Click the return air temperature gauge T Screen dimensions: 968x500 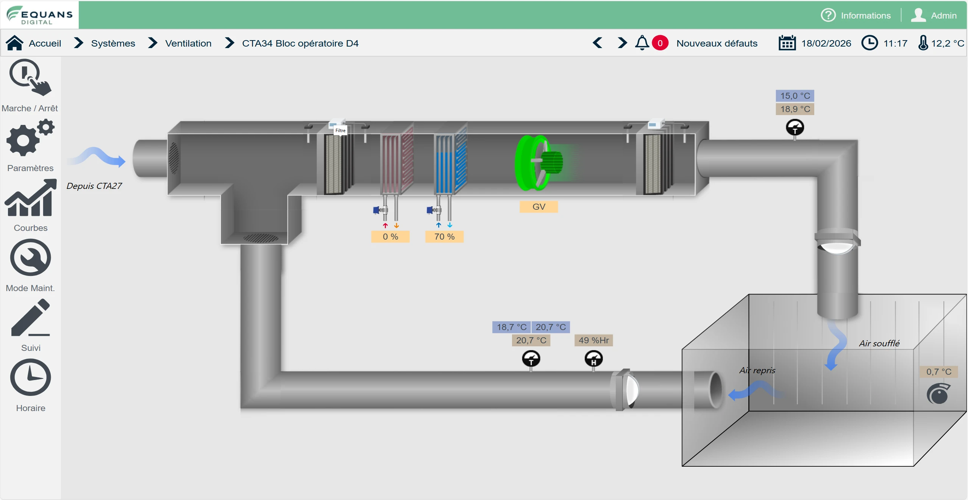531,359
